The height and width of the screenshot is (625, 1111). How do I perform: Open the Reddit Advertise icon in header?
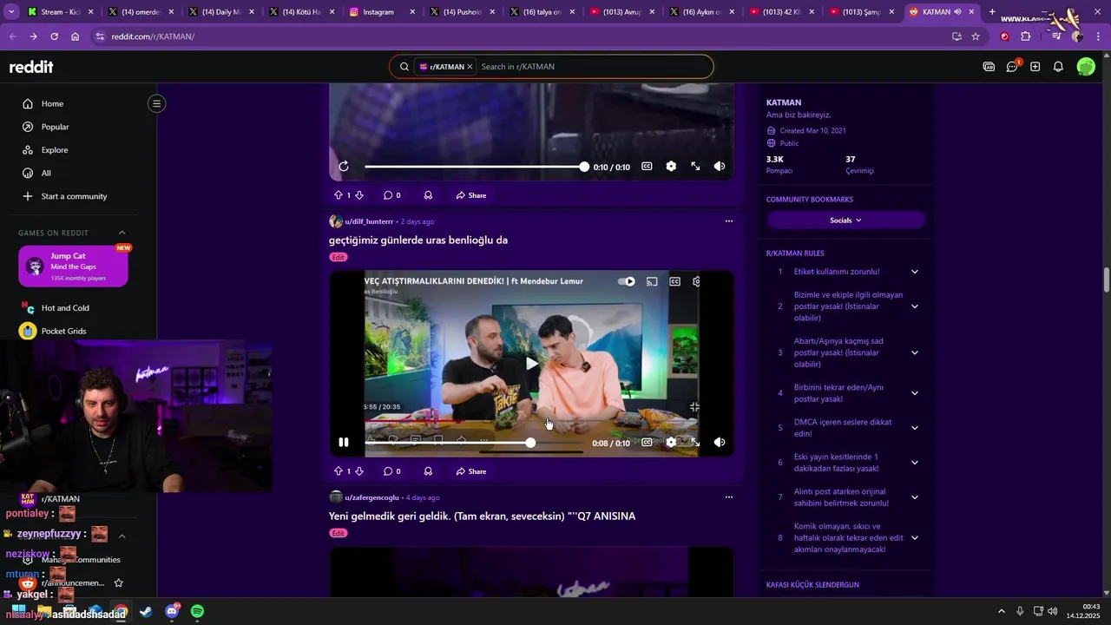pos(989,67)
